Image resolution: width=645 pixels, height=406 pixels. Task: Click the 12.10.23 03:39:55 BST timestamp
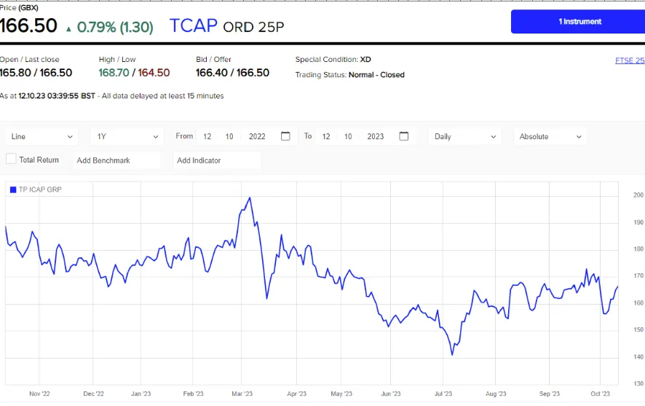point(57,95)
